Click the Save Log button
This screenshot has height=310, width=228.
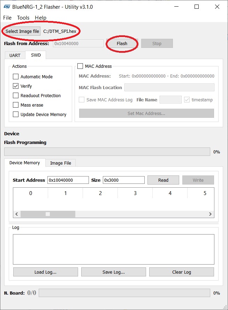114,272
